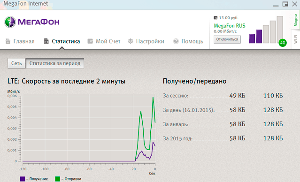Click the За день (16.01.2015) label
Image resolution: width=300 pixels, height=182 pixels.
coord(189,110)
